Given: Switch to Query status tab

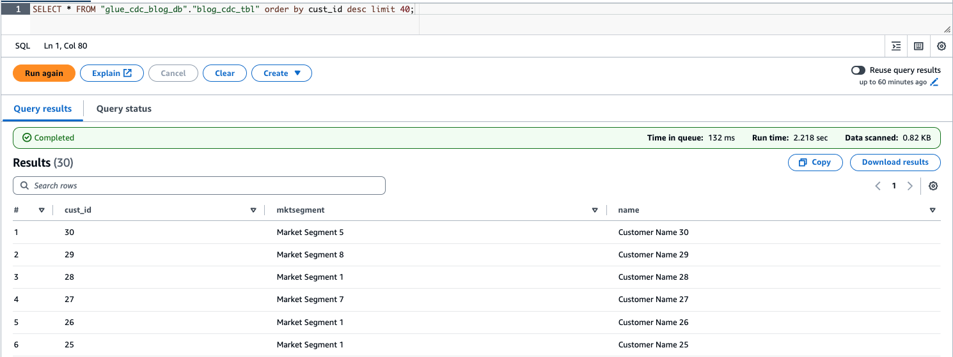Looking at the screenshot, I should pyautogui.click(x=124, y=109).
